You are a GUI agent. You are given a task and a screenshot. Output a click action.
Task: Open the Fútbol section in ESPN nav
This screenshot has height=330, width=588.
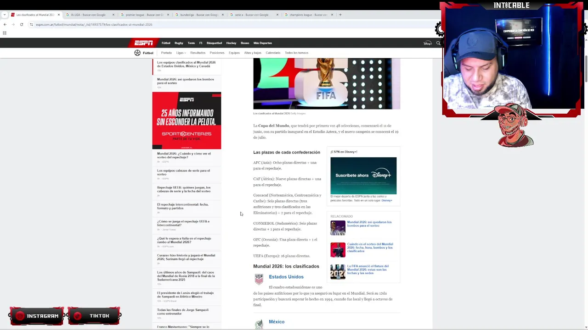tap(166, 43)
